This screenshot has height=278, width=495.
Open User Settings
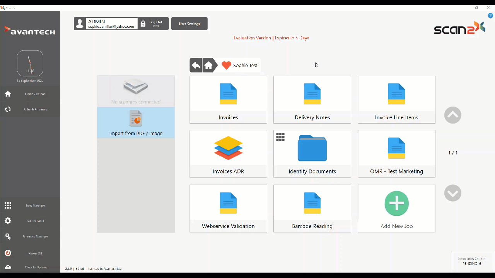pos(189,24)
